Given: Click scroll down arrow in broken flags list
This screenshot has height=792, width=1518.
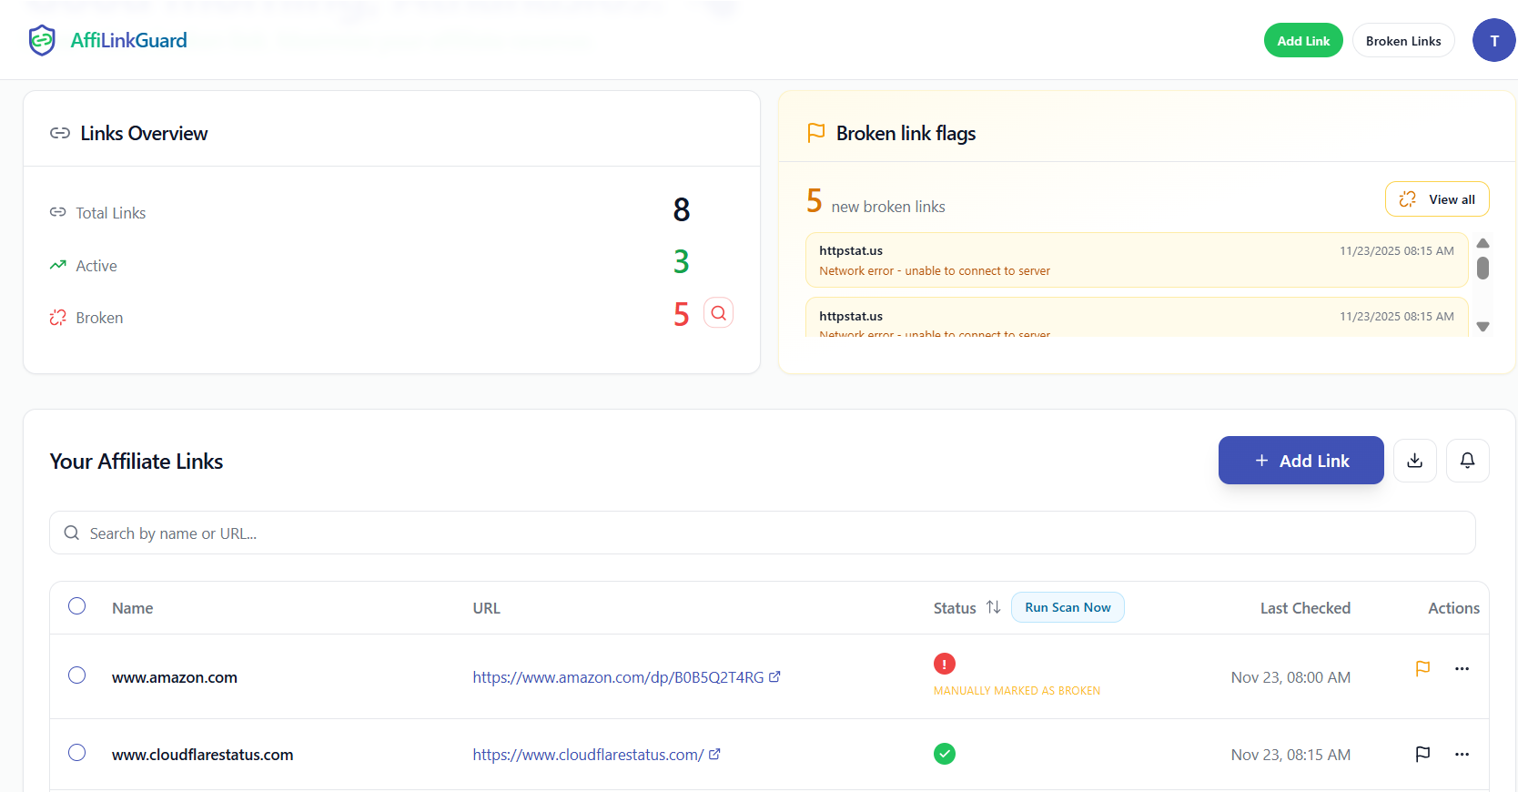Looking at the screenshot, I should (1483, 326).
